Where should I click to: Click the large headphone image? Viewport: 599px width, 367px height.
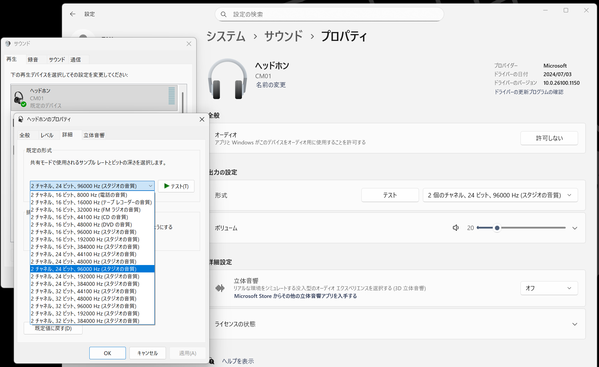coord(227,79)
